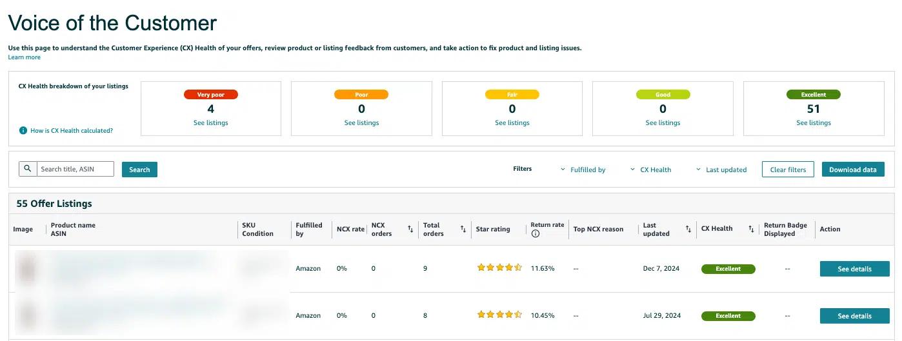Image resolution: width=902 pixels, height=341 pixels.
Task: Click the Dec 7, 2024 date cell
Action: [661, 268]
